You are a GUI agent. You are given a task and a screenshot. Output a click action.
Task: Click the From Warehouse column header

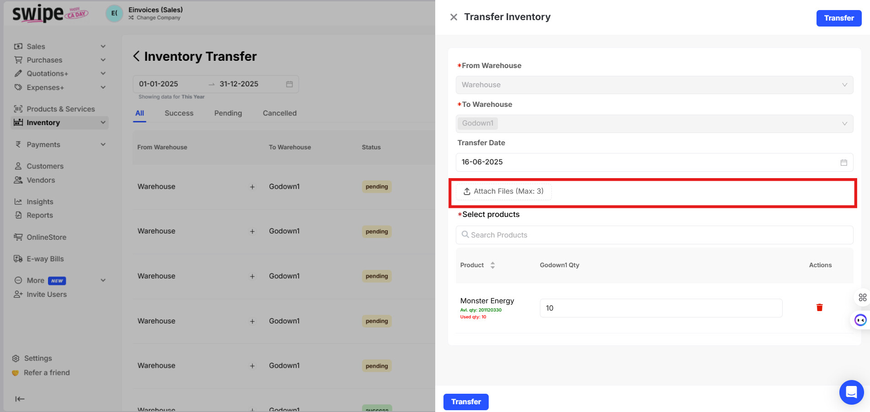click(x=162, y=147)
